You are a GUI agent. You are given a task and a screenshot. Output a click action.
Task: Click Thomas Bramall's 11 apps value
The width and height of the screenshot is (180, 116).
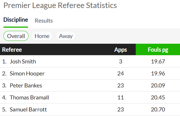click(121, 97)
